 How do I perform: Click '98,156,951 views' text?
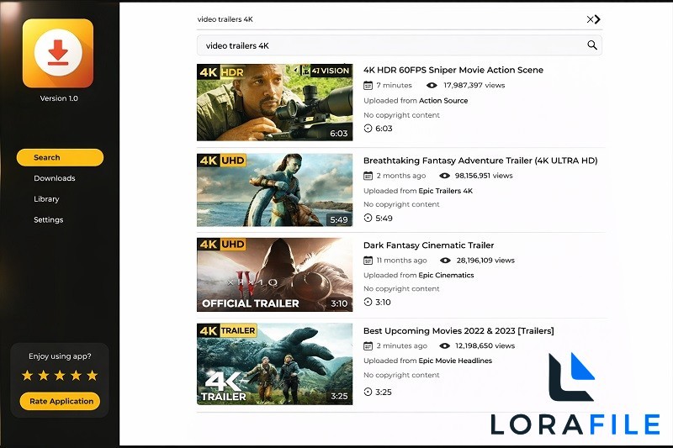(484, 176)
